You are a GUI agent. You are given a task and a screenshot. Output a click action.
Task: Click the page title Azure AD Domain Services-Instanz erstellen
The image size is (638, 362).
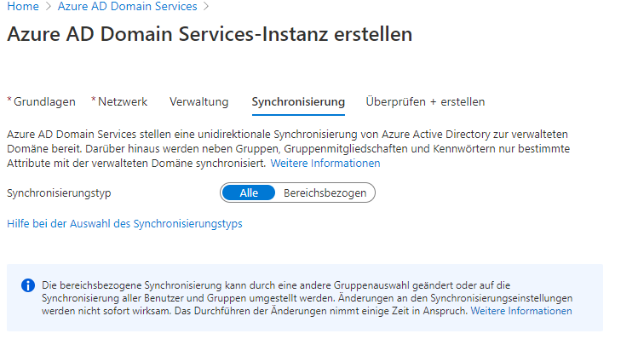[210, 35]
